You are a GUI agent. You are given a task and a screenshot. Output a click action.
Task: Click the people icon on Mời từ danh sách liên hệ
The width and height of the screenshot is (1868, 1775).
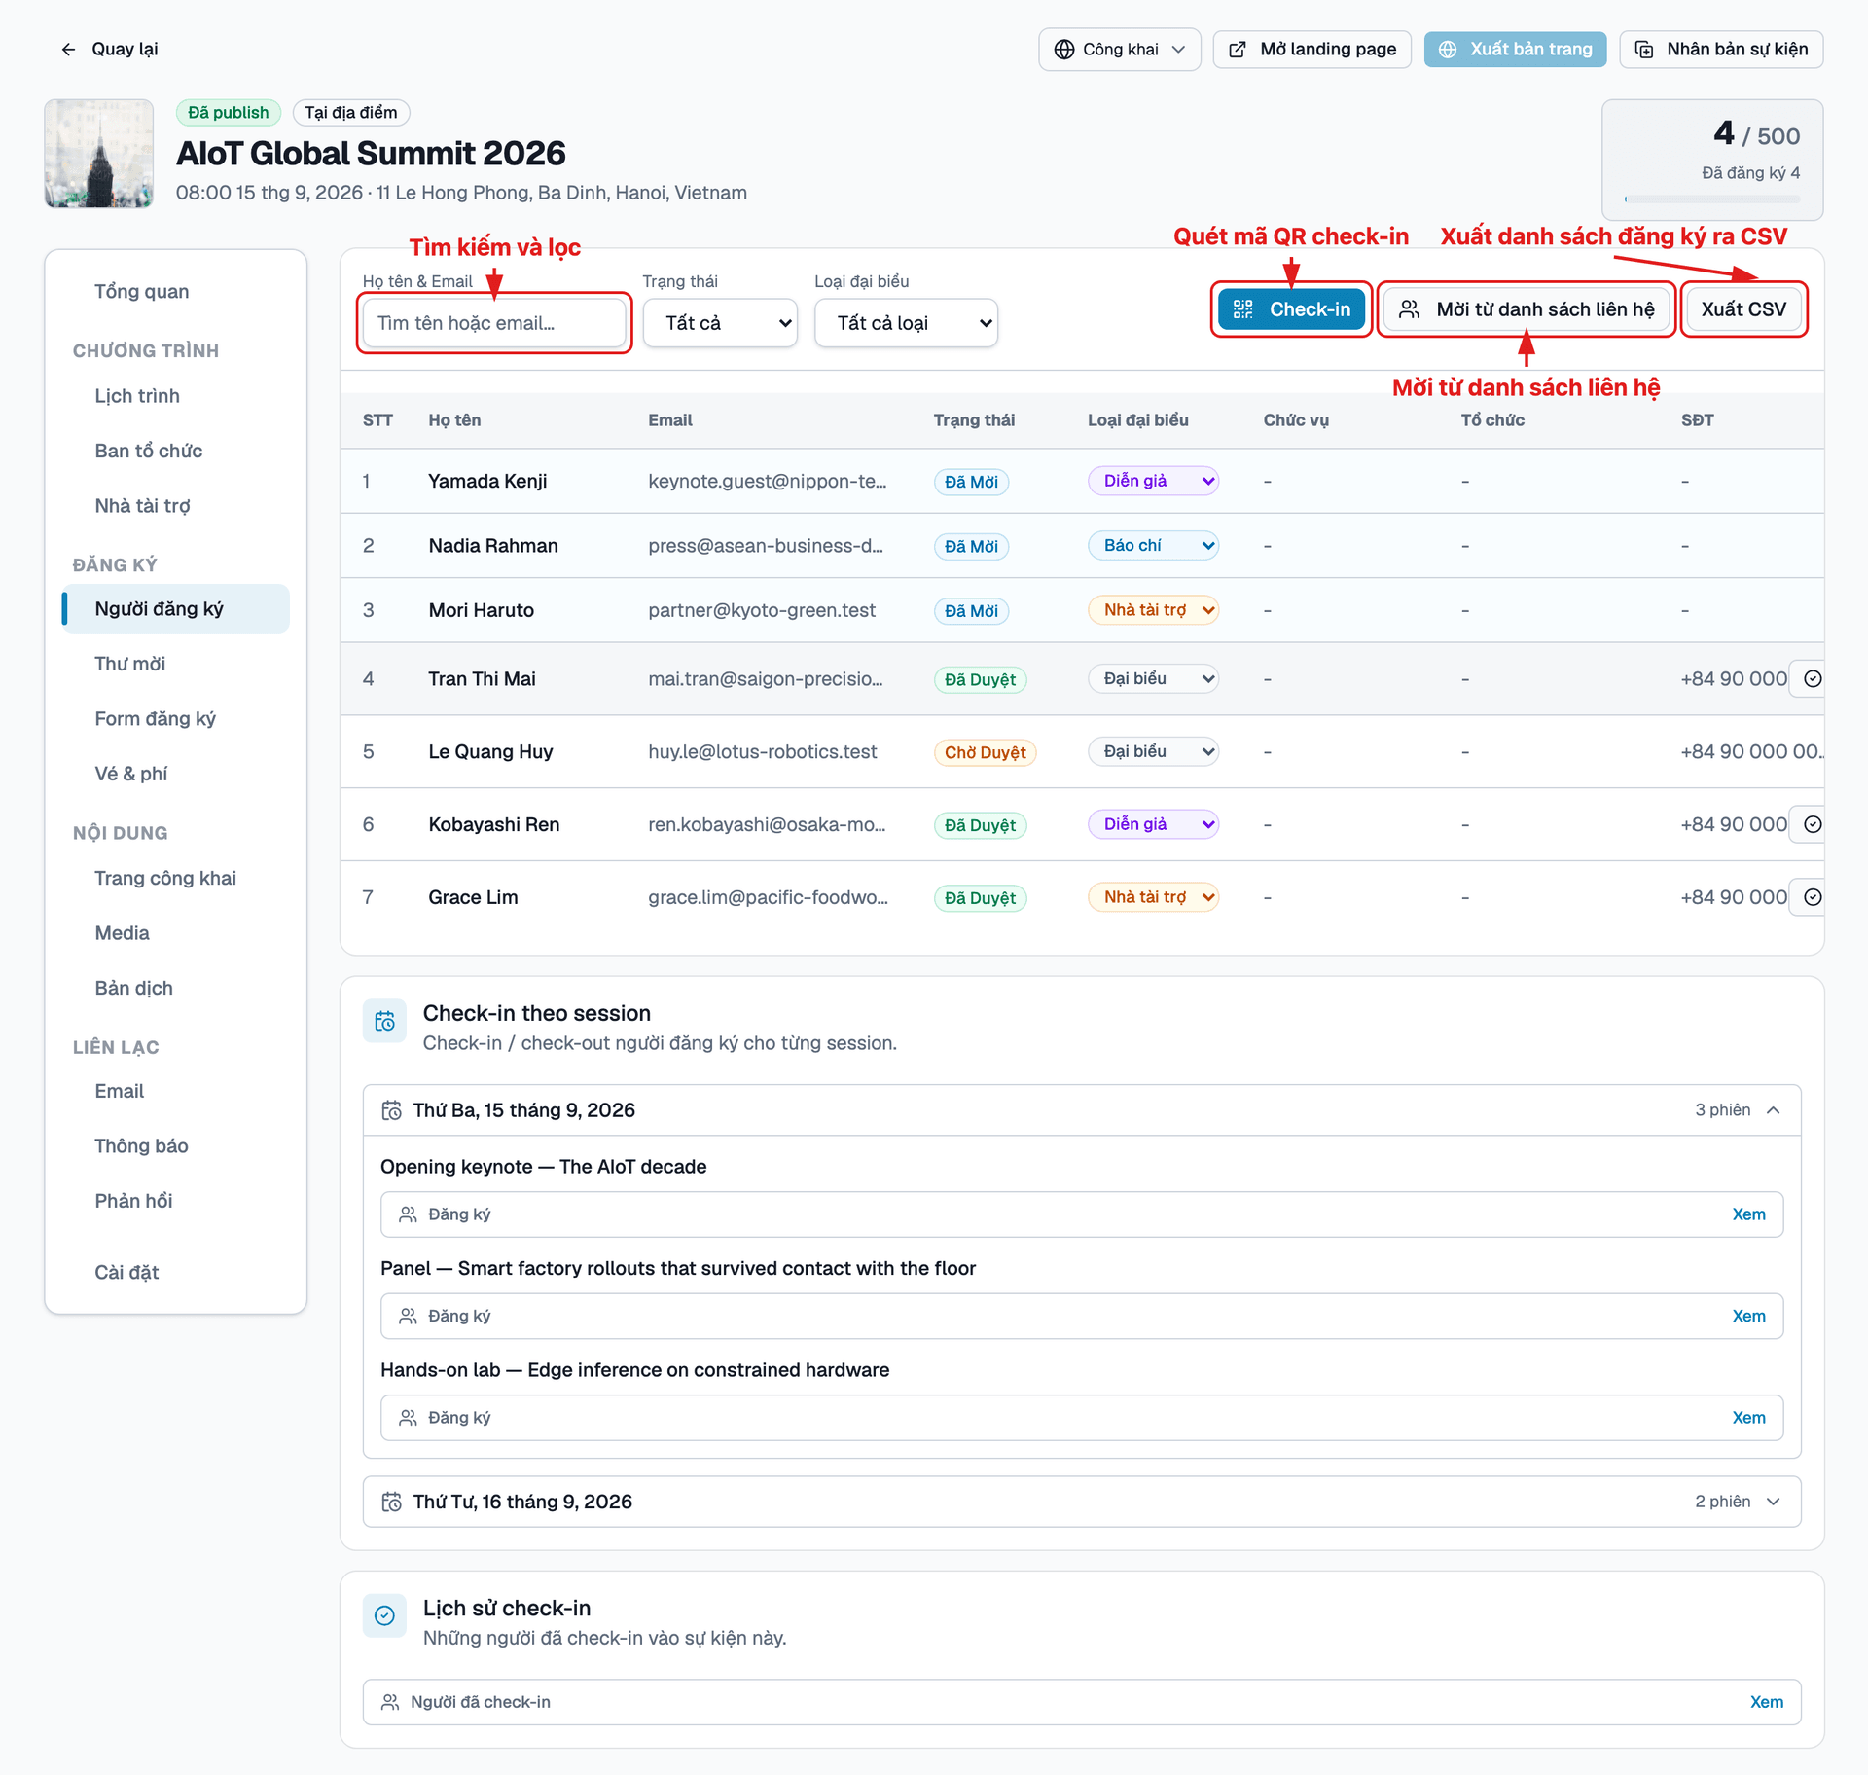pyautogui.click(x=1409, y=309)
